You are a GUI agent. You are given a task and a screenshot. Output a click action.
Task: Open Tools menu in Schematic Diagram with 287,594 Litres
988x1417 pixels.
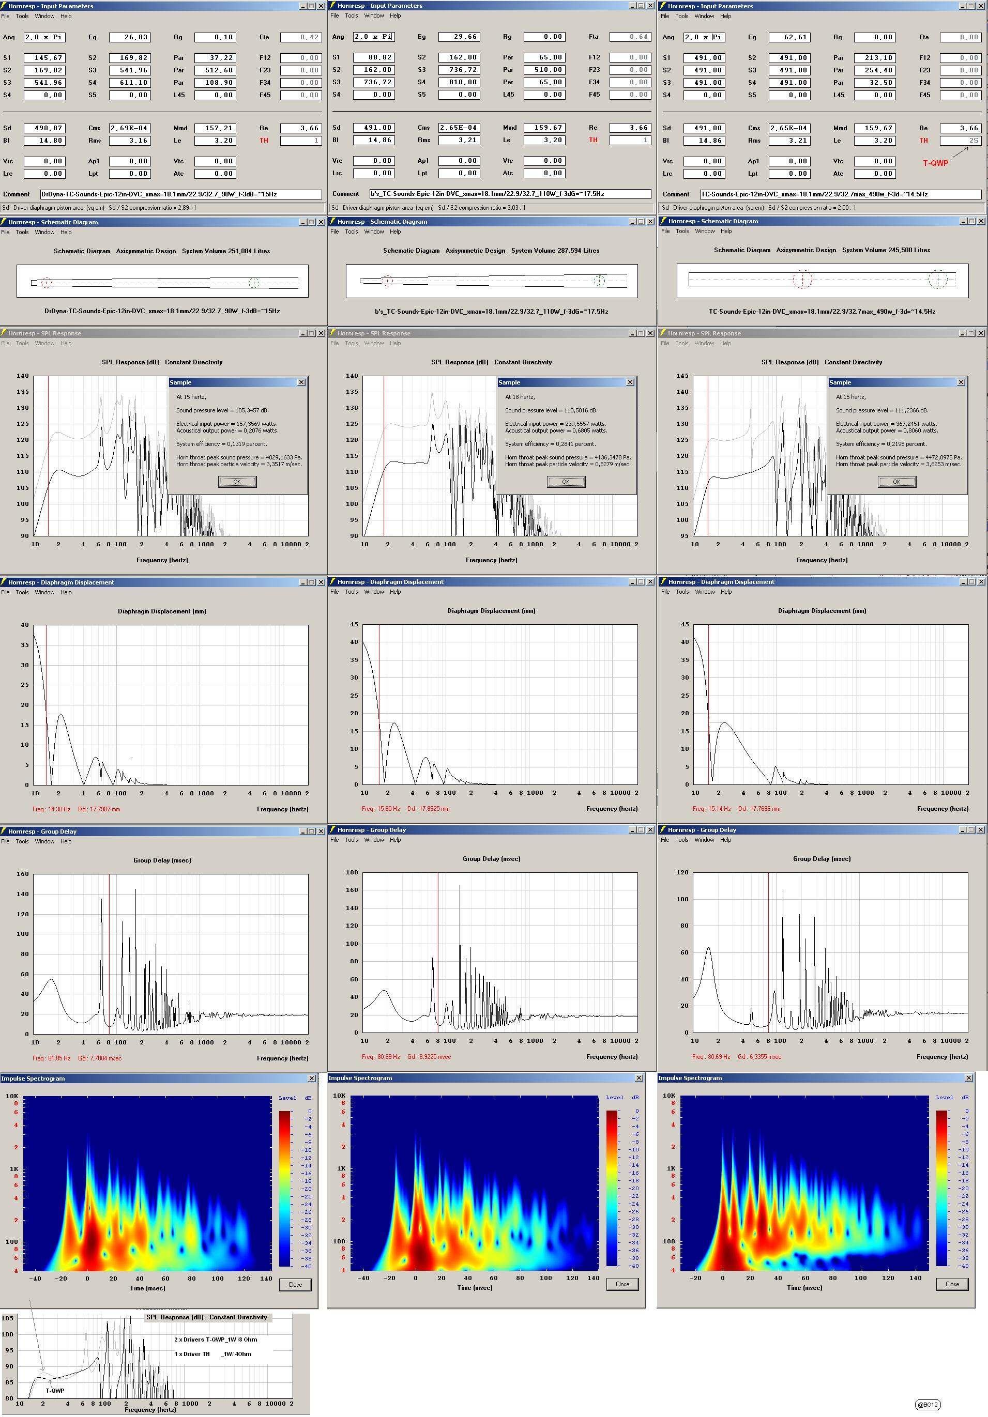(352, 232)
